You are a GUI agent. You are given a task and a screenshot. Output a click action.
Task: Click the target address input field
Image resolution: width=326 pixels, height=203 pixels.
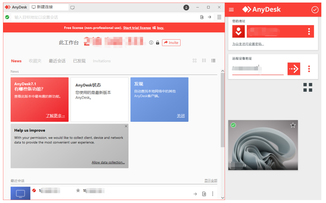104,17
